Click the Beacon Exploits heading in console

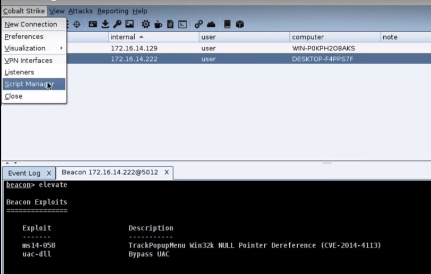tap(37, 202)
